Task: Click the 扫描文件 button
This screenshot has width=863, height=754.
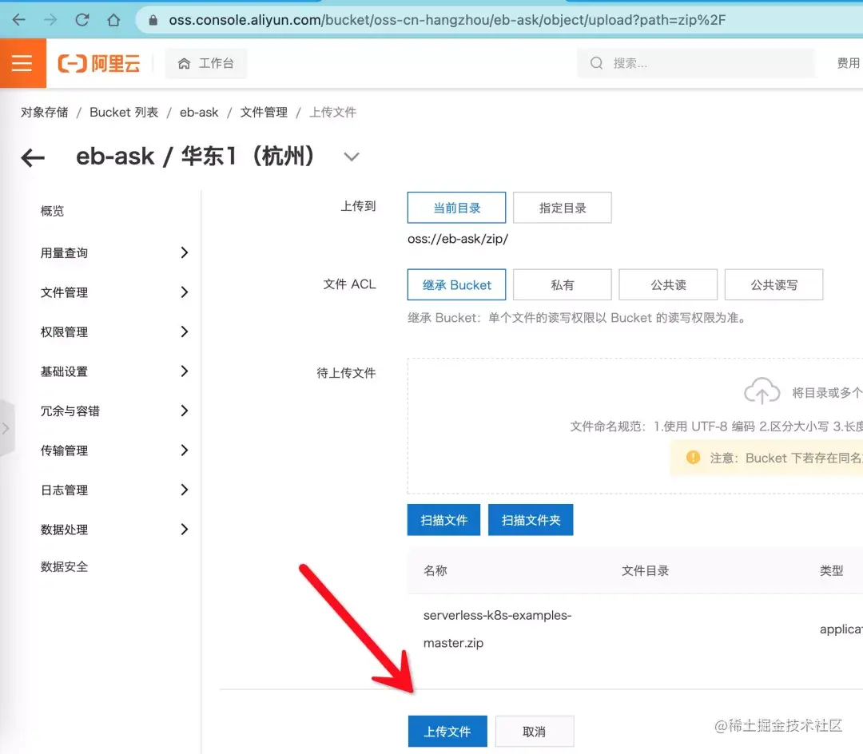Action: pos(443,520)
